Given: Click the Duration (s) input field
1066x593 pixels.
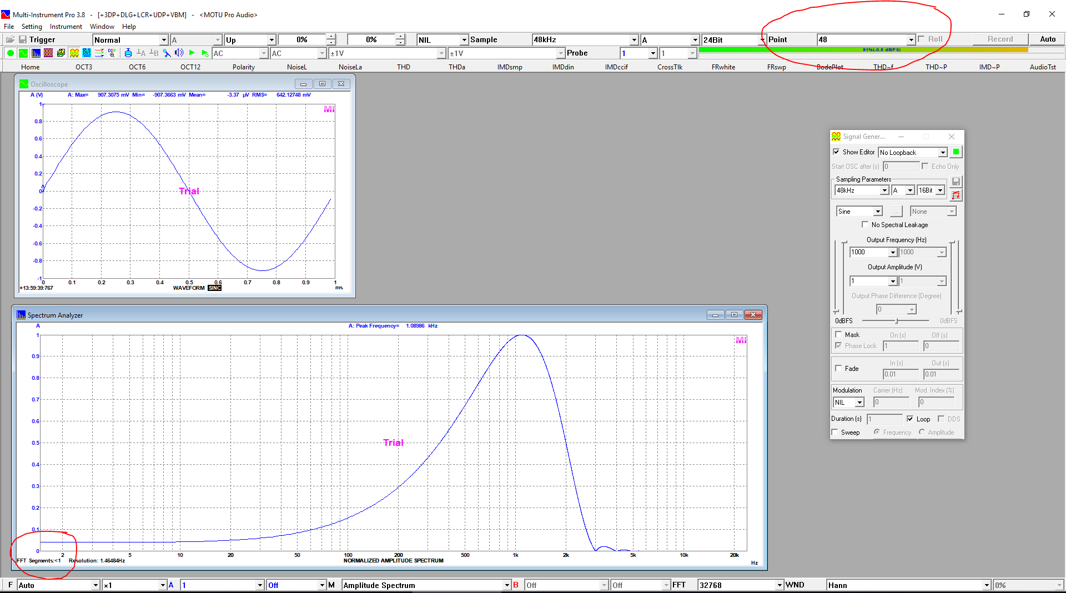Looking at the screenshot, I should (884, 419).
